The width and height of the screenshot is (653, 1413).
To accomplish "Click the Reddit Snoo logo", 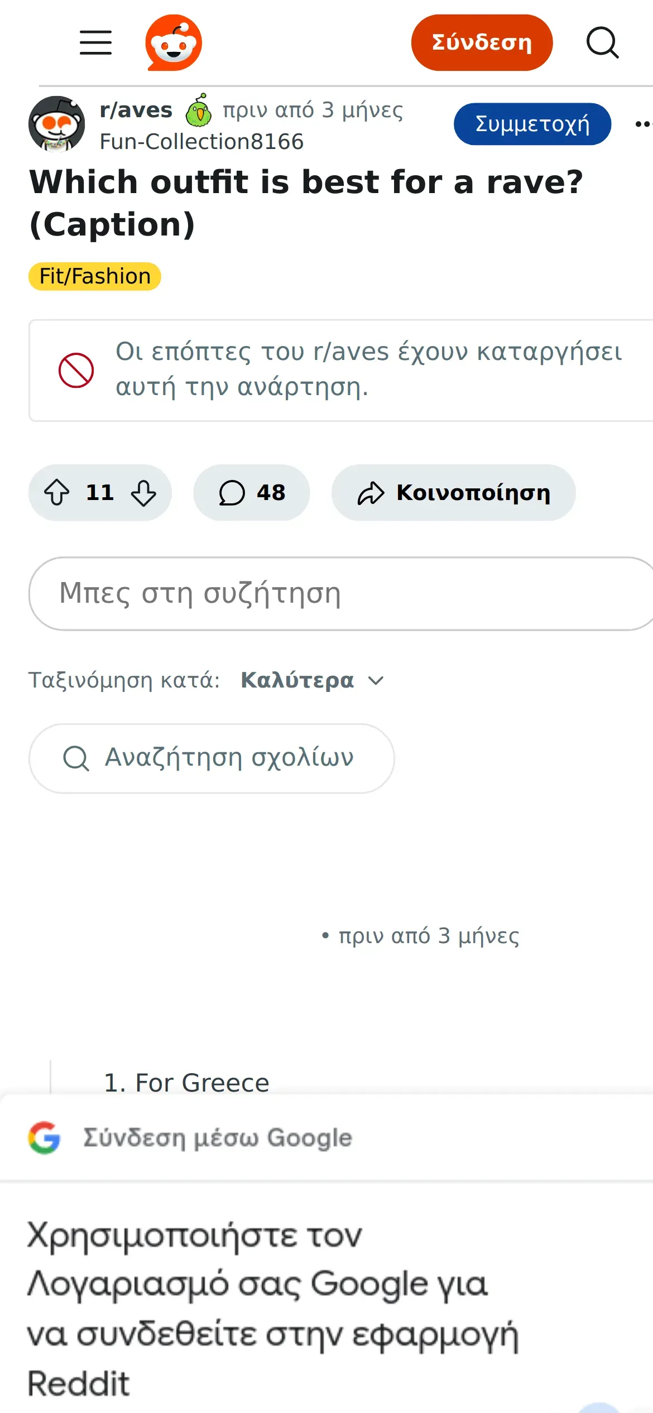I will [x=174, y=43].
